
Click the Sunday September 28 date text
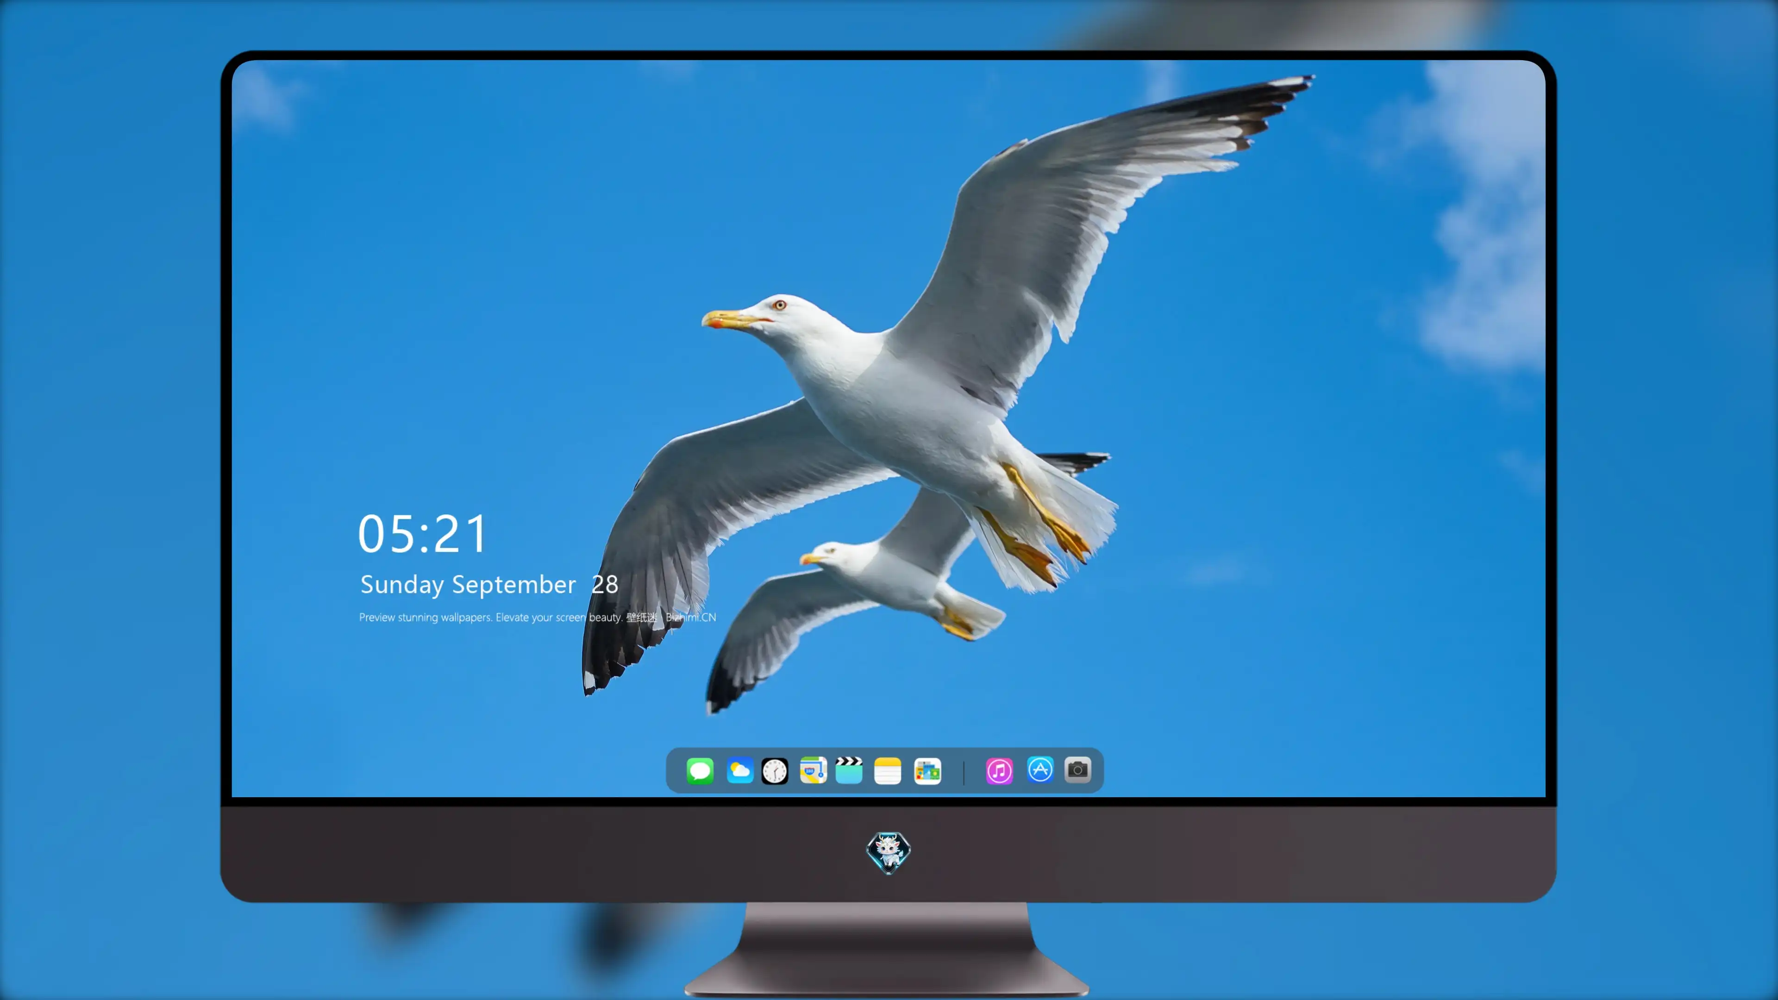pyautogui.click(x=488, y=585)
